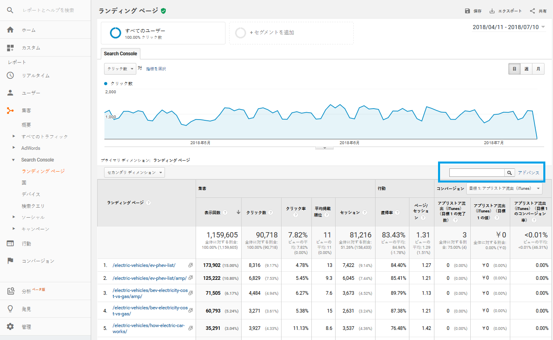
Task: Switch chart to 月 monthly view
Action: coord(538,69)
